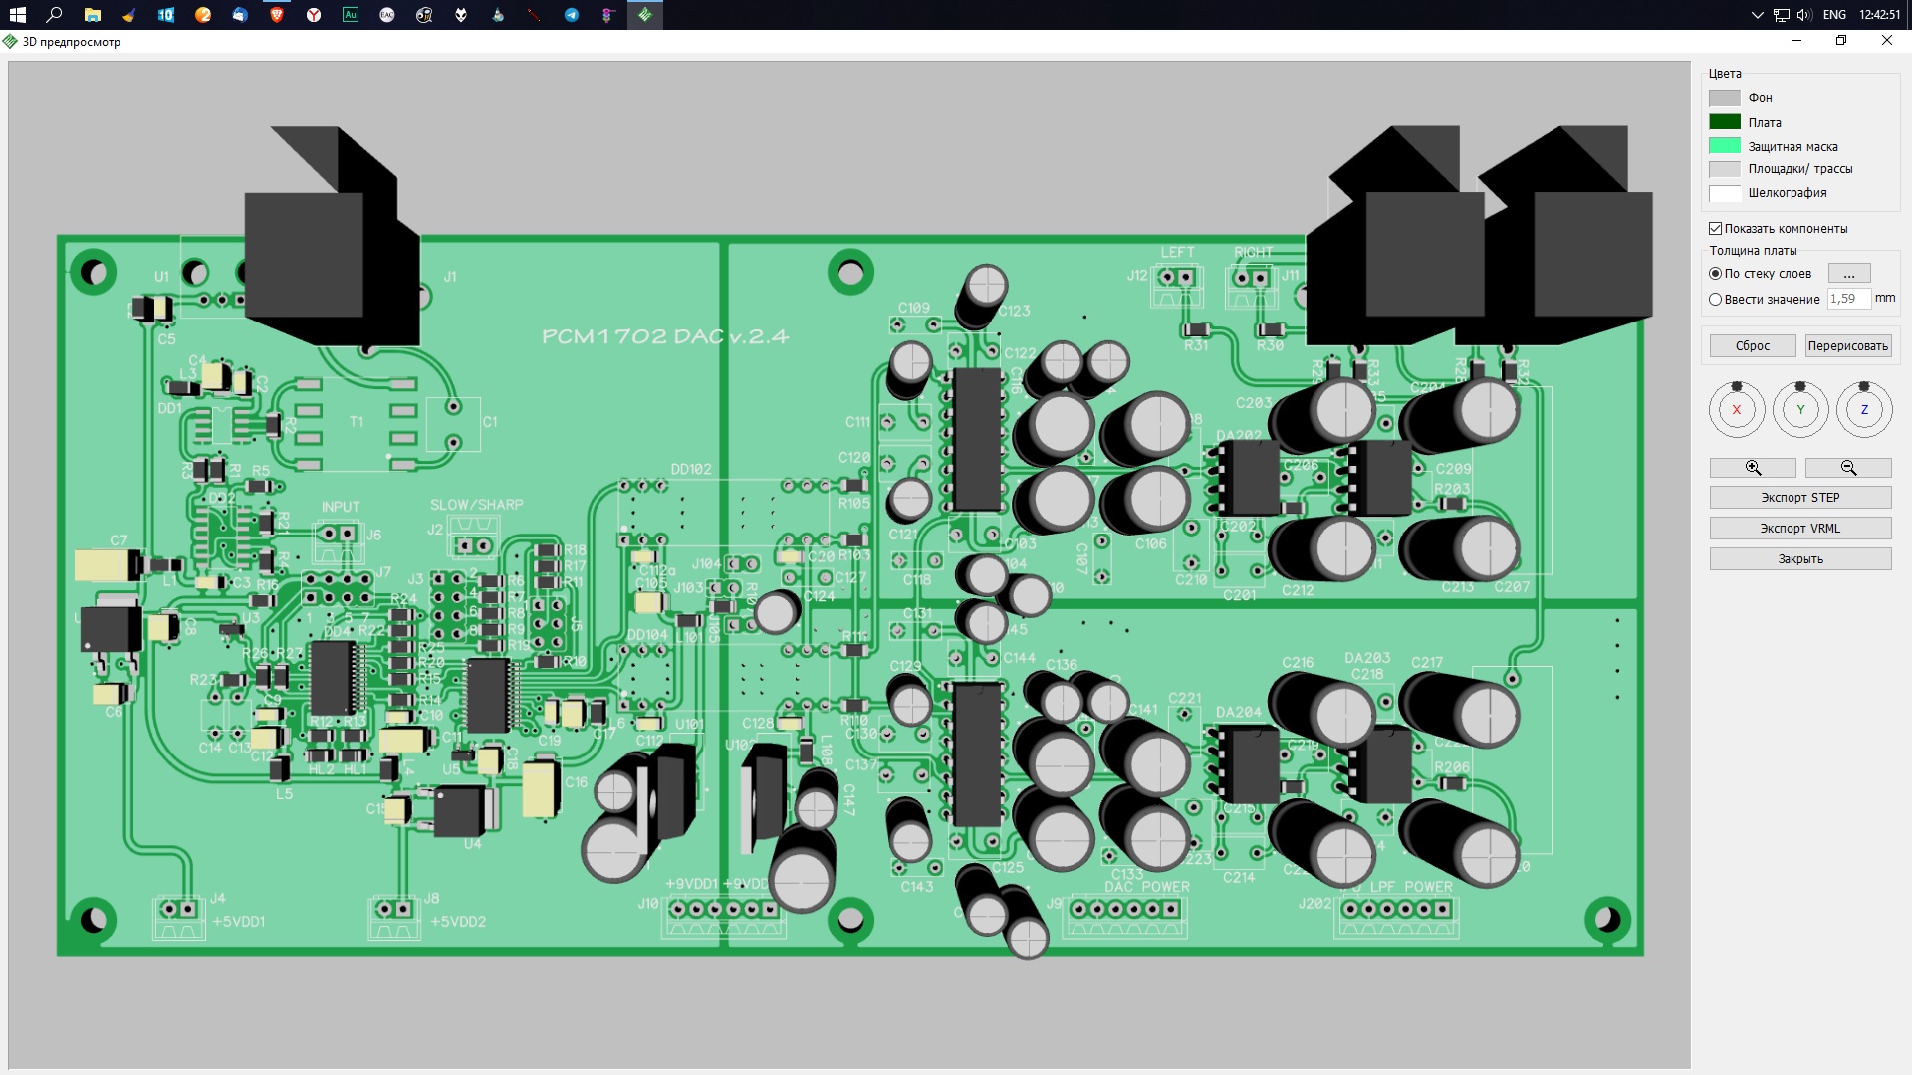
Task: Click the Закрыть close button
Action: tap(1800, 559)
